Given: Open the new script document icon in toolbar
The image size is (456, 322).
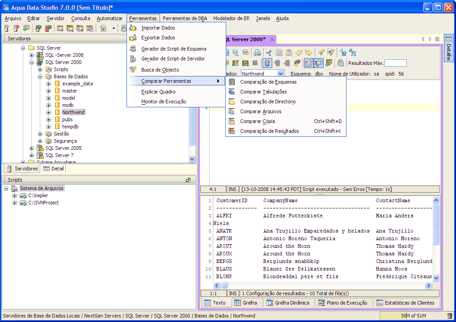Looking at the screenshot, I should click(103, 28).
